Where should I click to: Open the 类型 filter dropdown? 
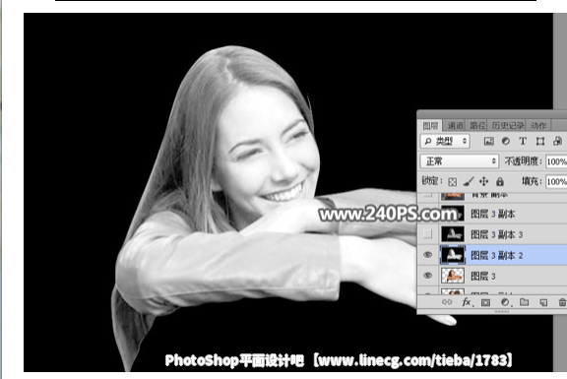(x=445, y=141)
